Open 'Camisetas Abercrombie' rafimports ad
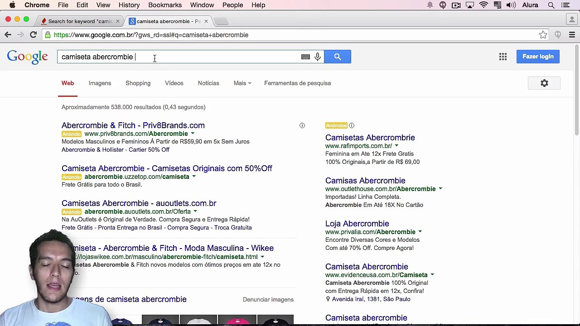The height and width of the screenshot is (326, 580). (370, 138)
